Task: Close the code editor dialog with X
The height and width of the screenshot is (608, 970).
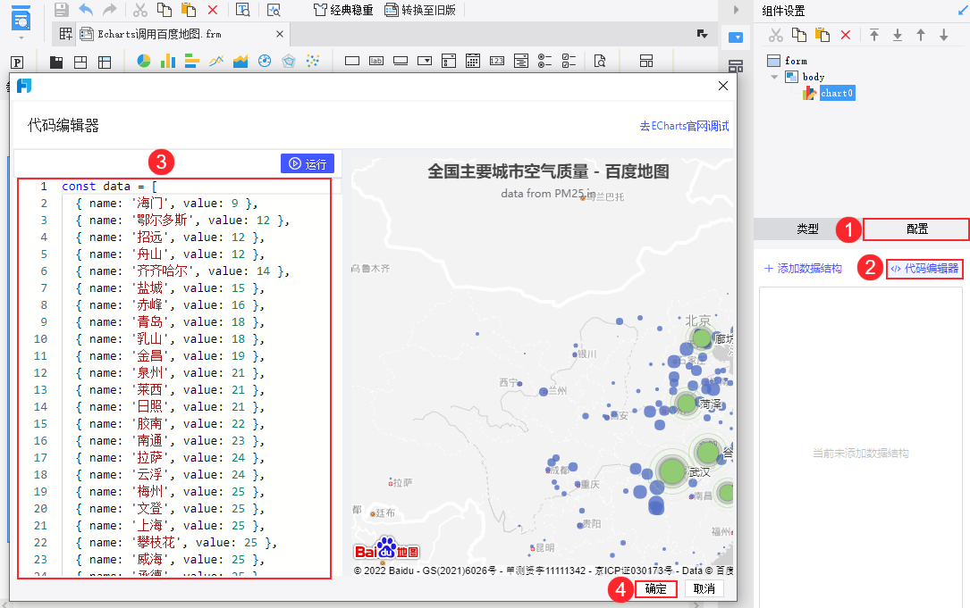Action: (x=723, y=86)
